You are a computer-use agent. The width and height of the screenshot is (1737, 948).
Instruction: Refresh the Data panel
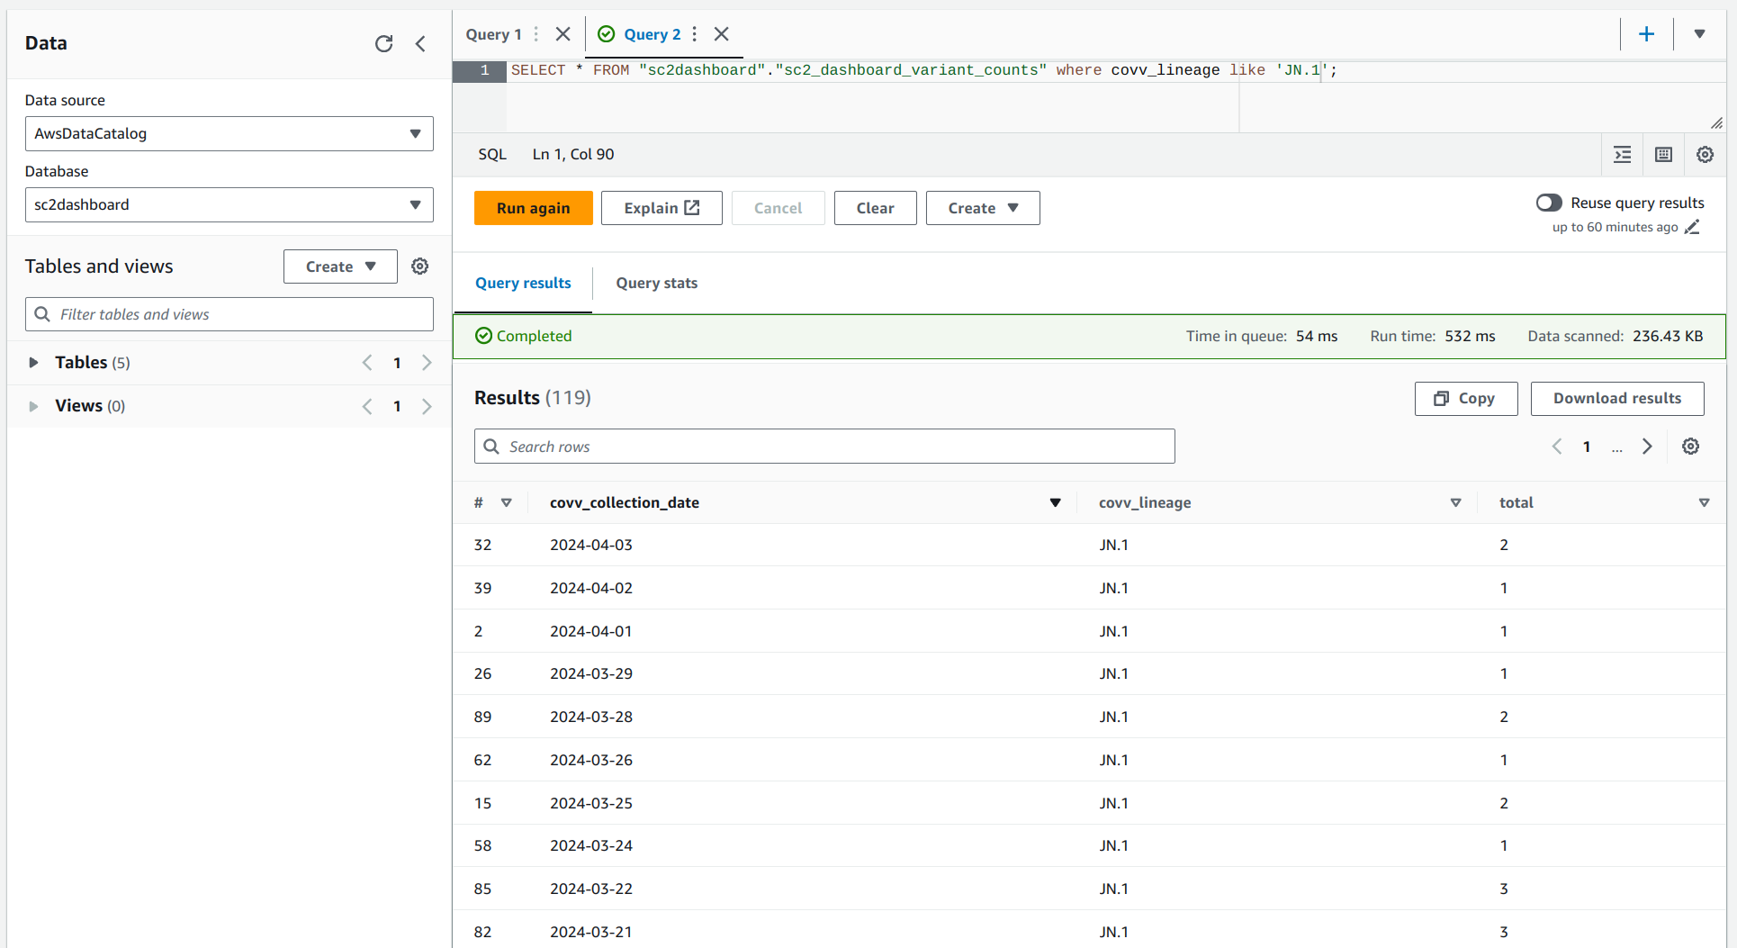pyautogui.click(x=384, y=43)
